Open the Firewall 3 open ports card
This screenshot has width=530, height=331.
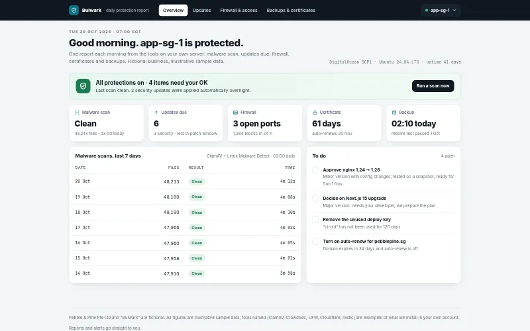point(265,123)
